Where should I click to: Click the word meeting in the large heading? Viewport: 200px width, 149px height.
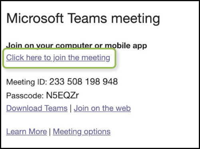click(136, 19)
